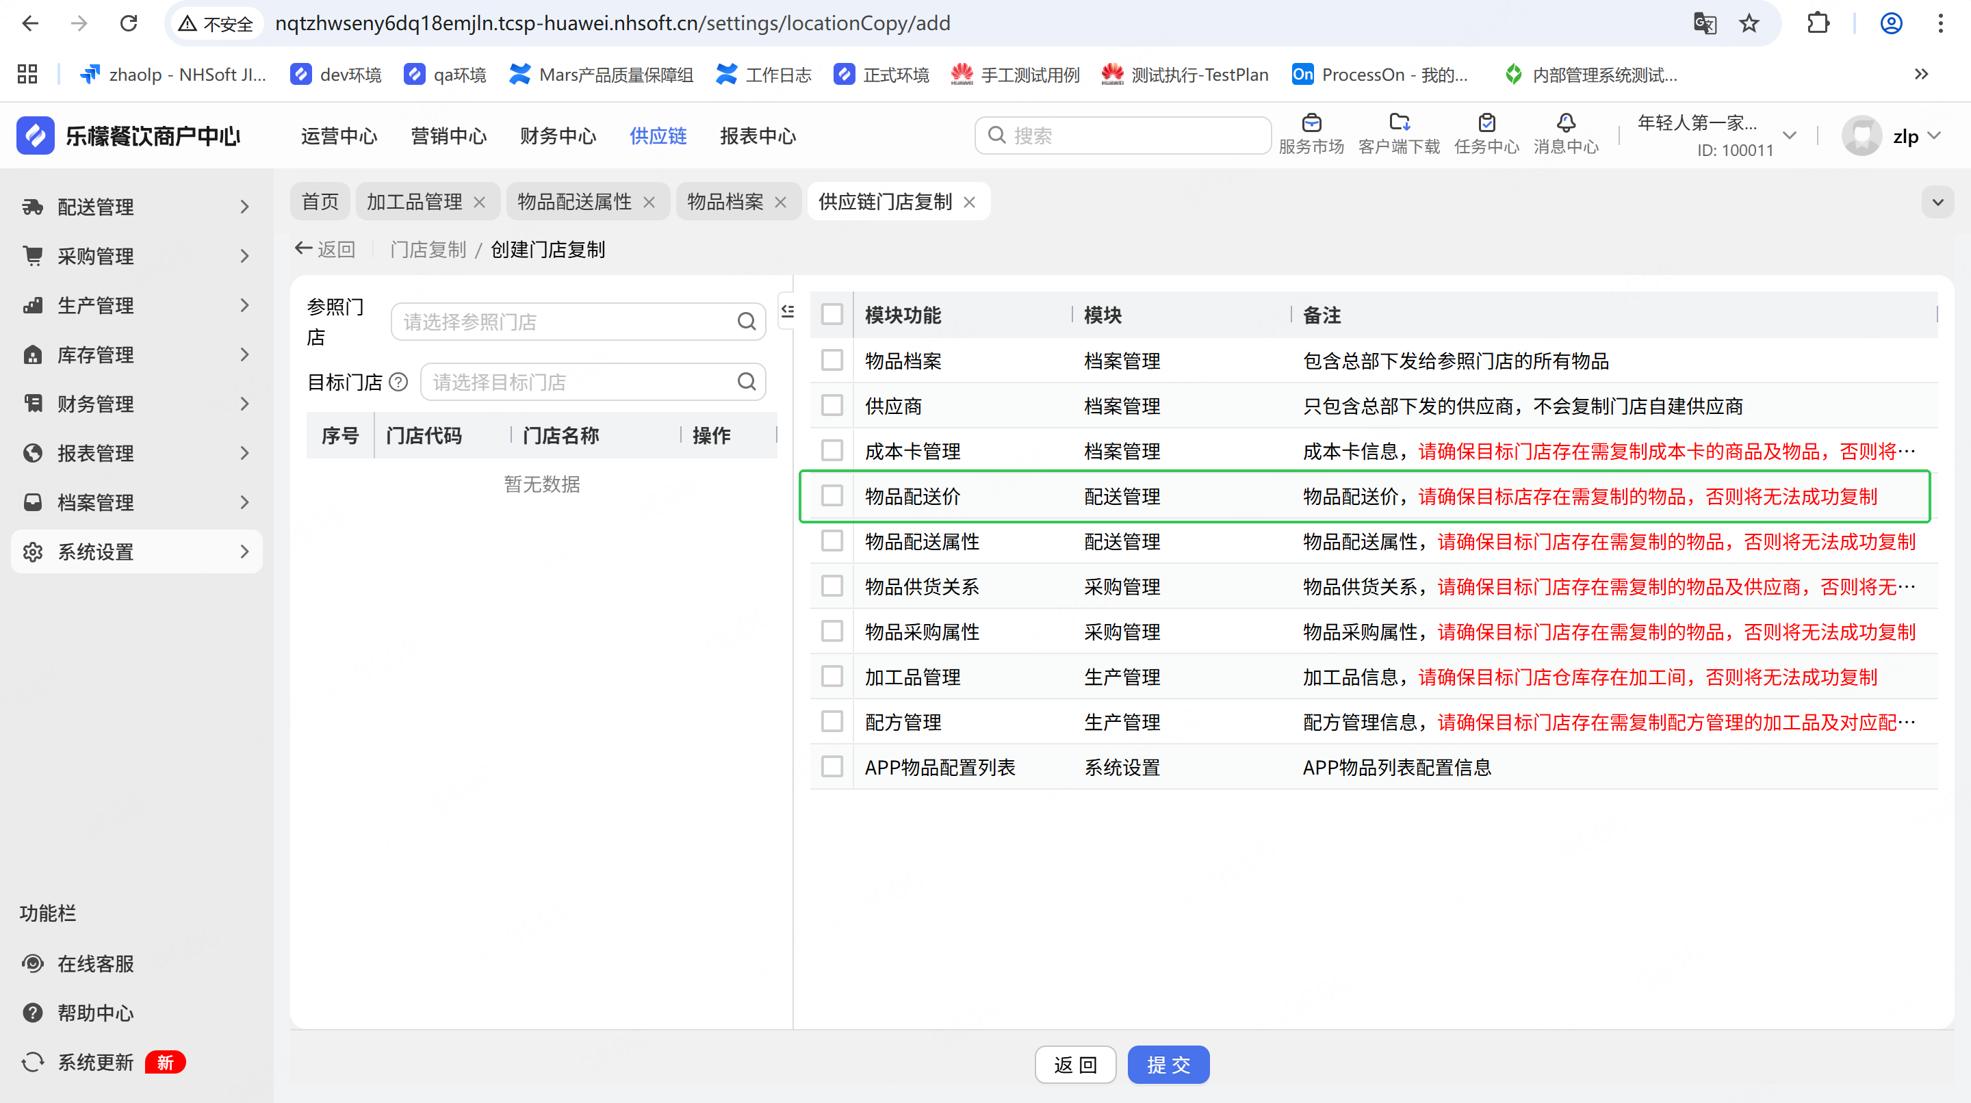
Task: Collapse the left panel with the toggle icon
Action: pyautogui.click(x=786, y=311)
